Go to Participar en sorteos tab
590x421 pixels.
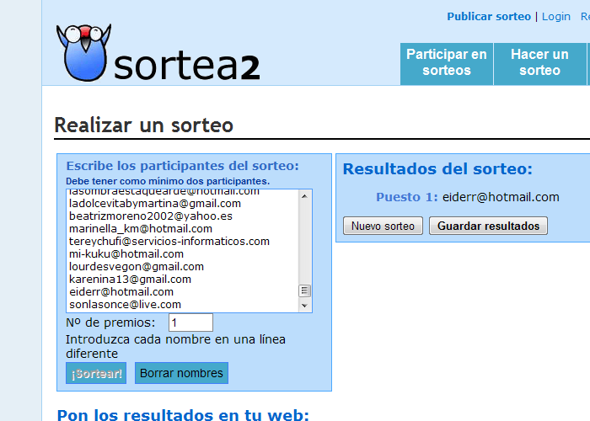tap(447, 64)
